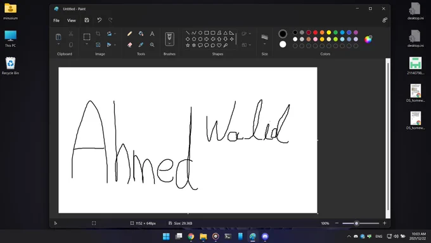Screen dimensions: 431x243
Task: Open File Explorer from the taskbar
Action: click(x=203, y=236)
